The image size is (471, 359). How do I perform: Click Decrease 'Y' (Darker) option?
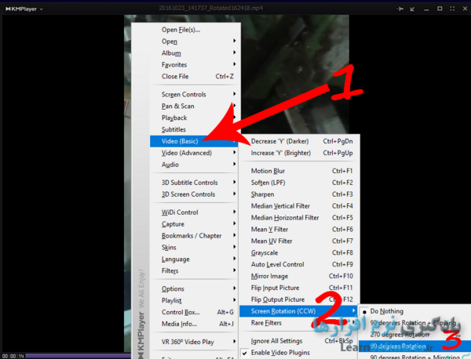(x=298, y=141)
